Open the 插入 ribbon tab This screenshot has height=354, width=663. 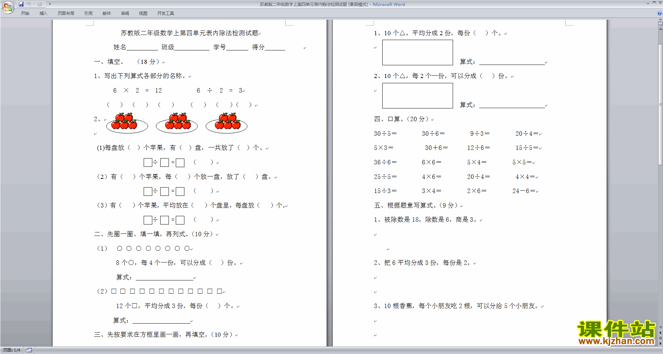43,13
